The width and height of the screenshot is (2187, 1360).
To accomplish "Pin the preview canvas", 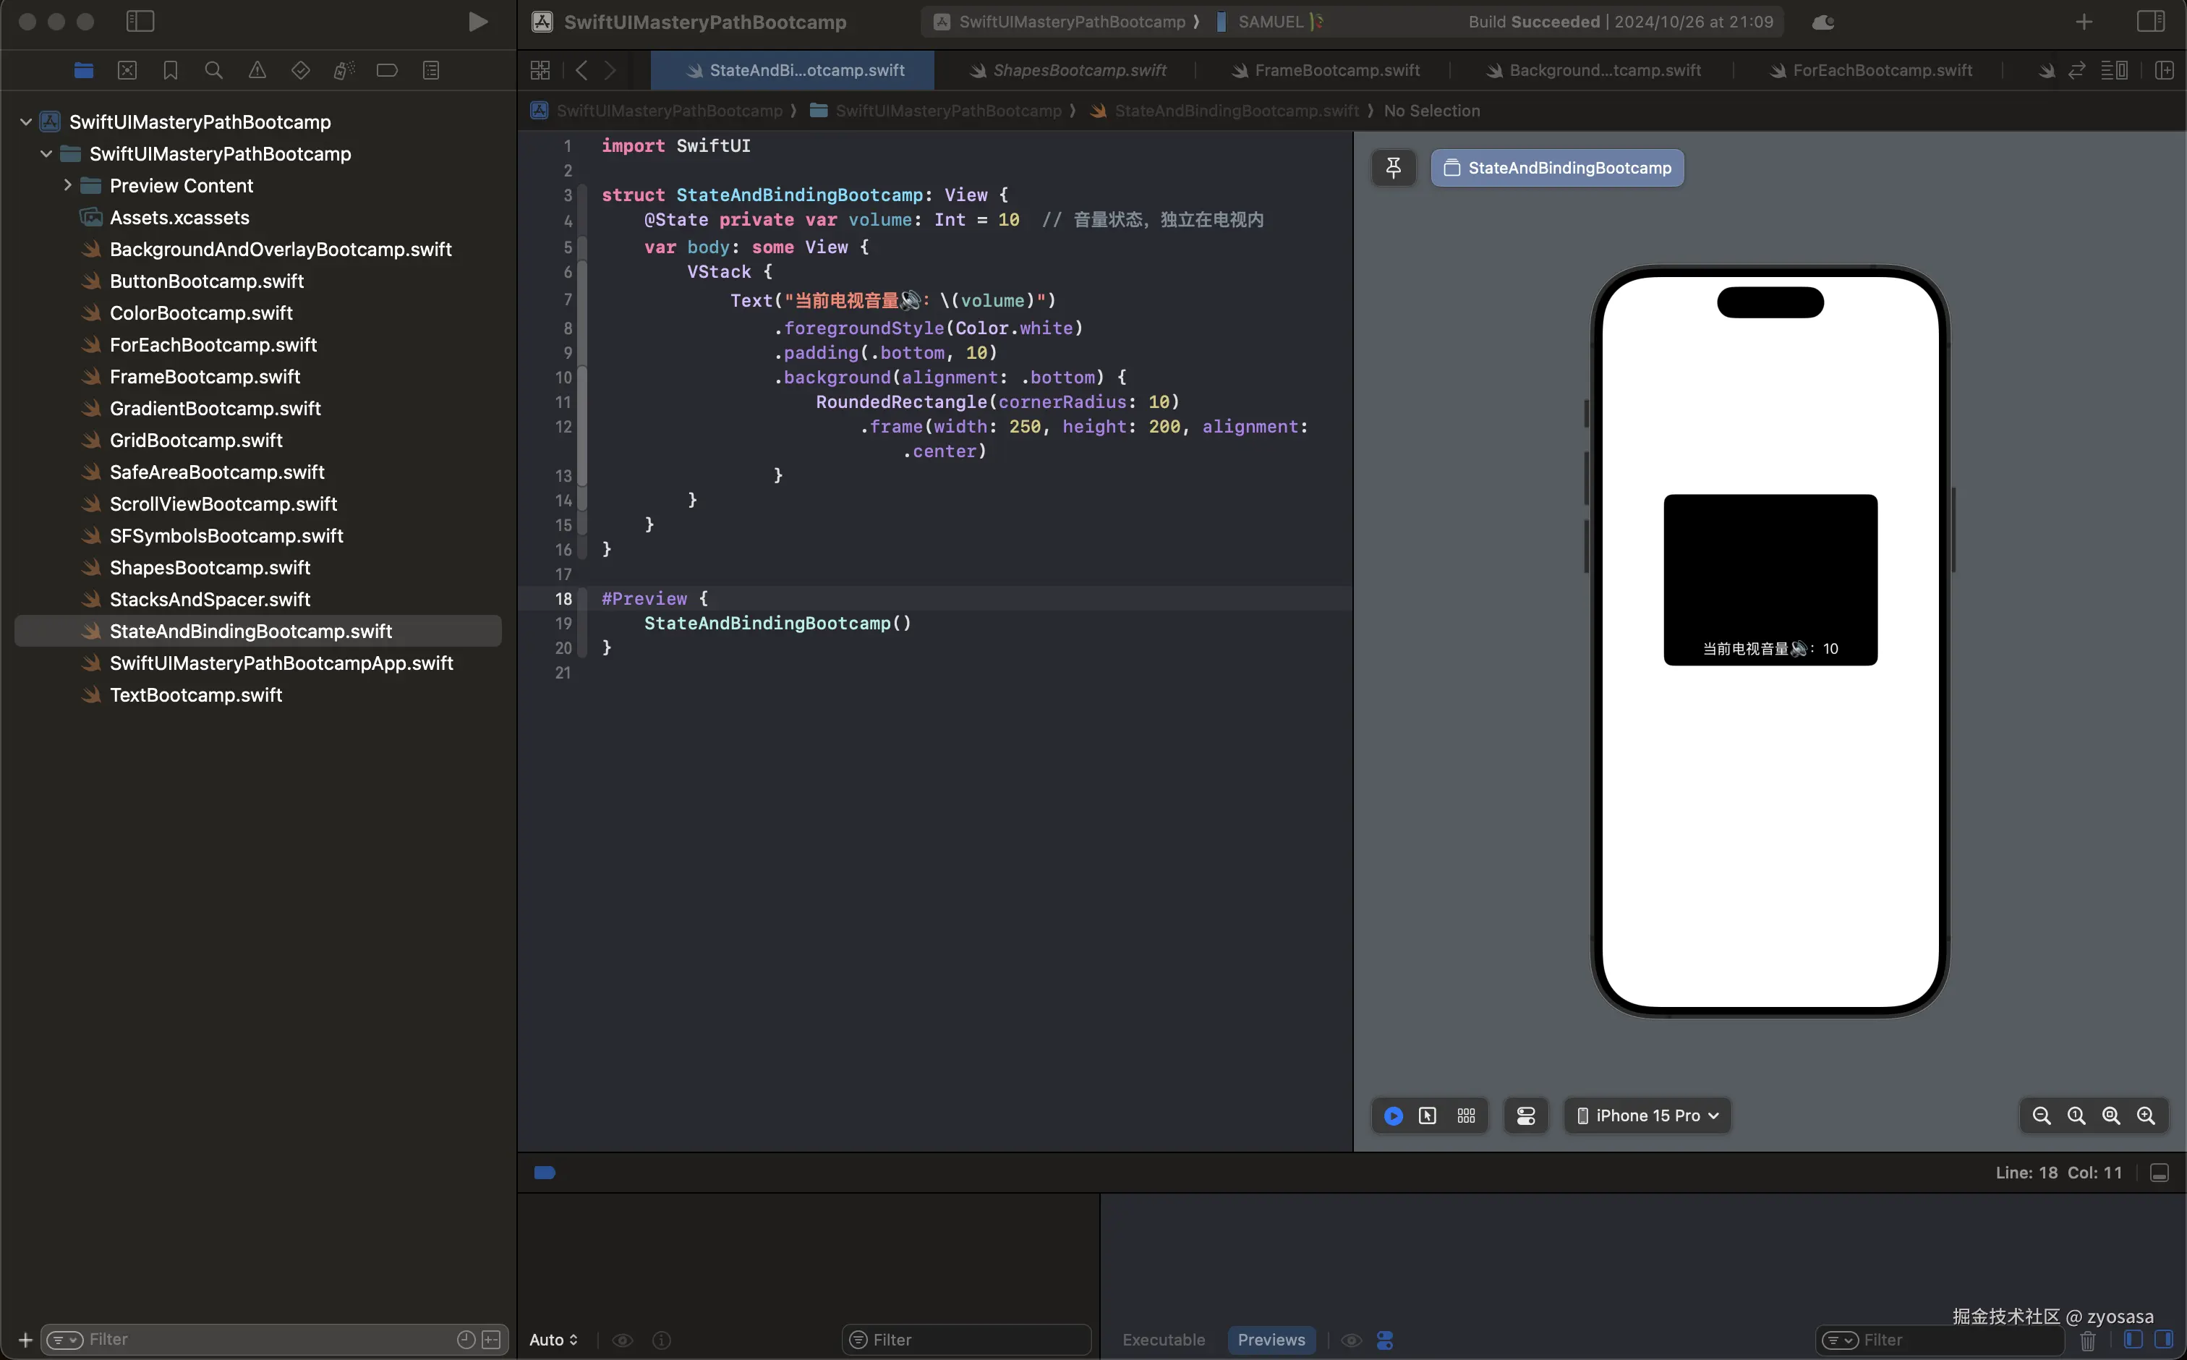I will (1393, 169).
